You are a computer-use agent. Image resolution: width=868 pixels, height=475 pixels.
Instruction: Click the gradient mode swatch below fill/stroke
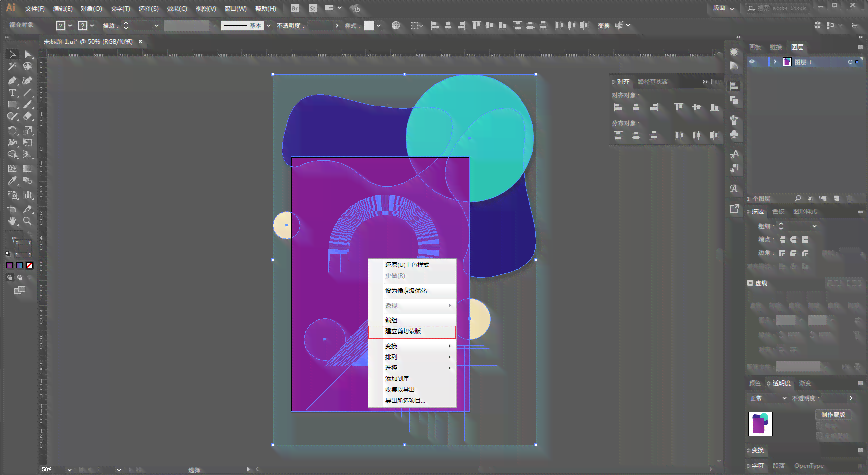pos(19,265)
